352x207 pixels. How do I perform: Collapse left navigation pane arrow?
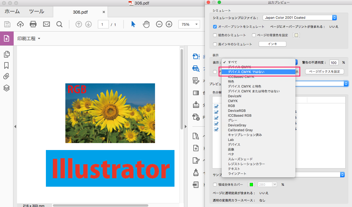pos(15,127)
